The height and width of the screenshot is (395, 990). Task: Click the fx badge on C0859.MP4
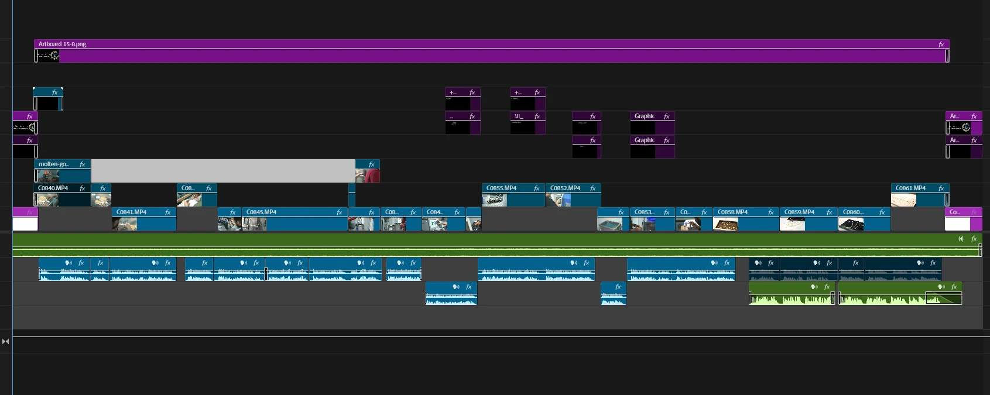pos(830,212)
